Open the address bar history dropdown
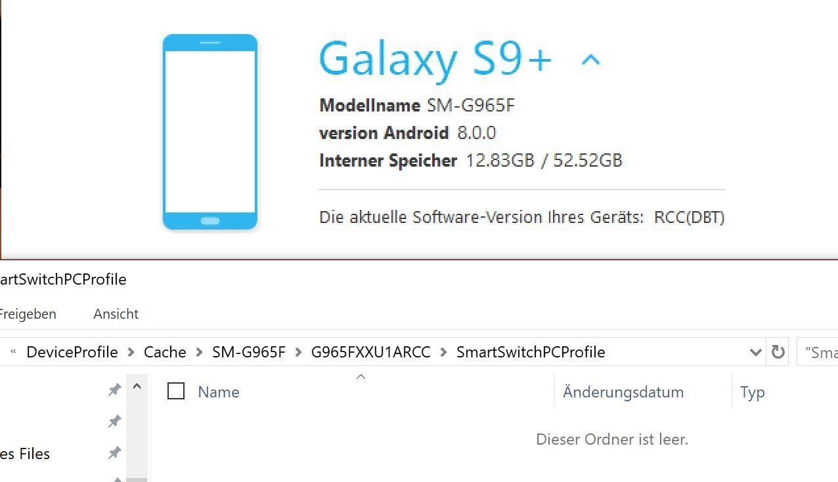The image size is (838, 482). click(755, 352)
